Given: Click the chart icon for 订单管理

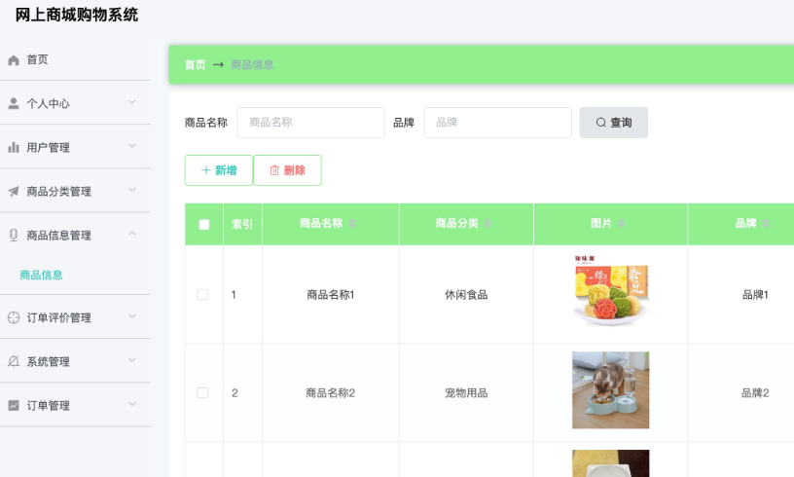Looking at the screenshot, I should (x=14, y=406).
